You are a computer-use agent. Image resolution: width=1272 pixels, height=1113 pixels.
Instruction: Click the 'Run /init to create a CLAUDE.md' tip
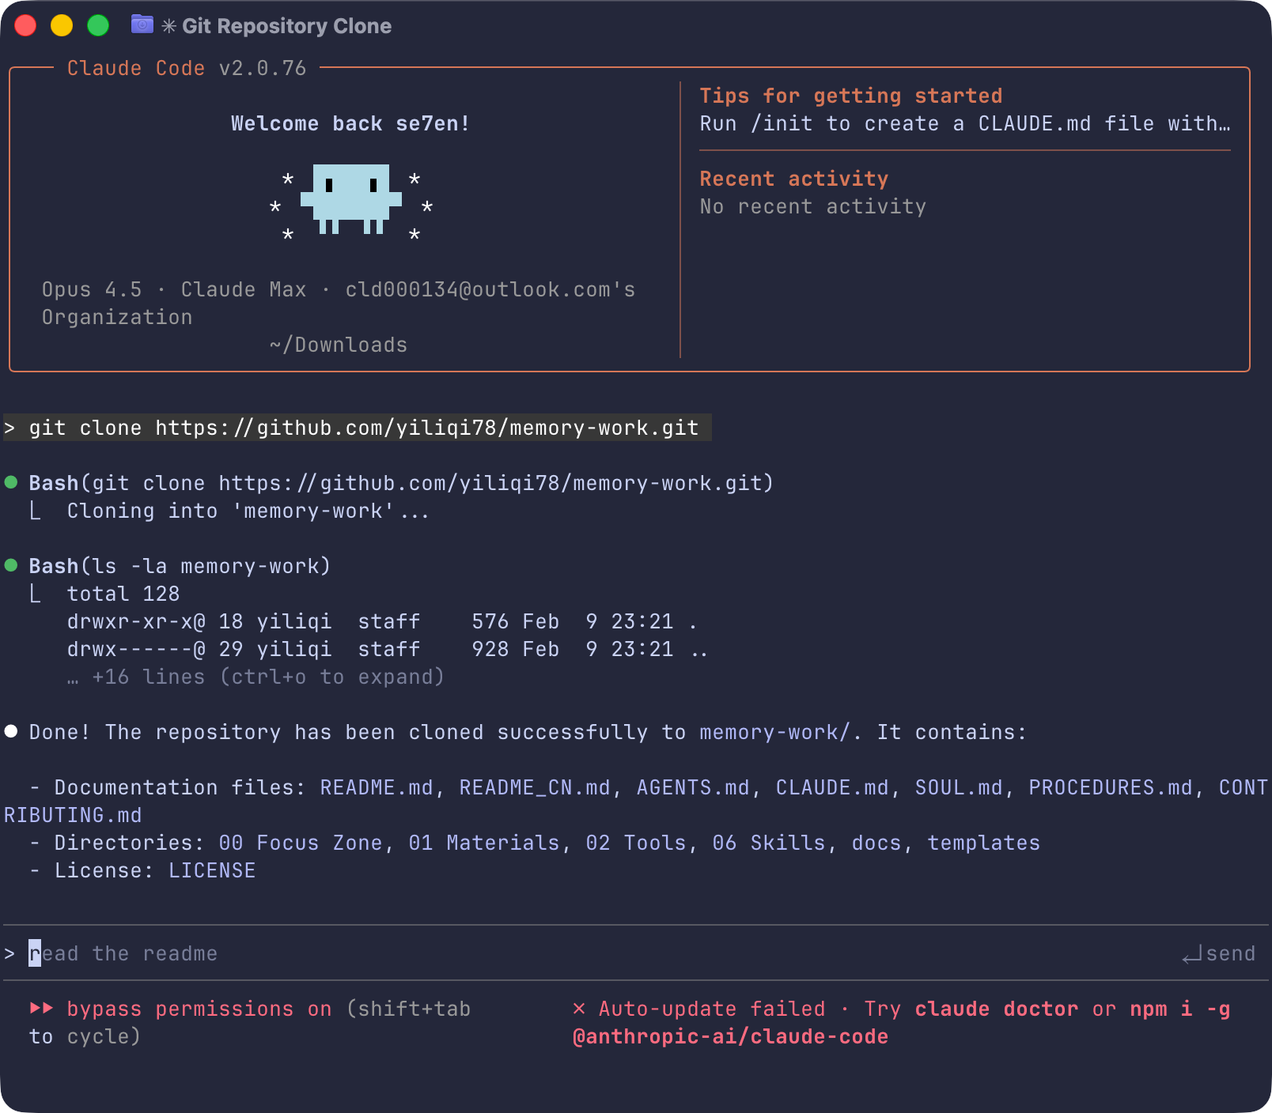[x=965, y=123]
